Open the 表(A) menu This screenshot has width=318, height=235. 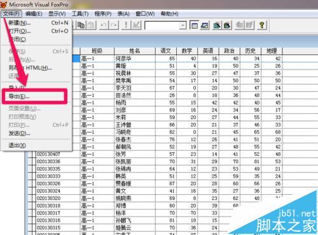(123, 14)
